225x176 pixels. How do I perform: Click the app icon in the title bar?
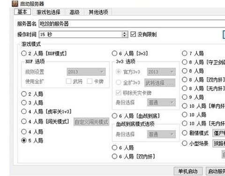pyautogui.click(x=15, y=4)
